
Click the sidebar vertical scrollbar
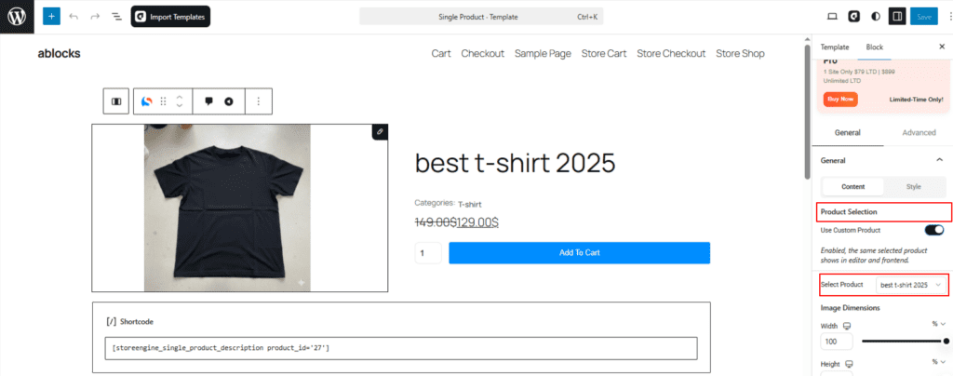pyautogui.click(x=807, y=113)
